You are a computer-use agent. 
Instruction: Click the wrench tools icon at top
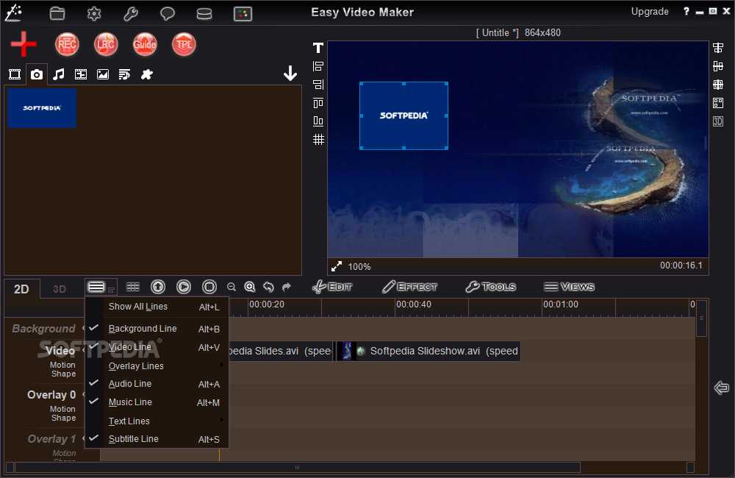131,13
